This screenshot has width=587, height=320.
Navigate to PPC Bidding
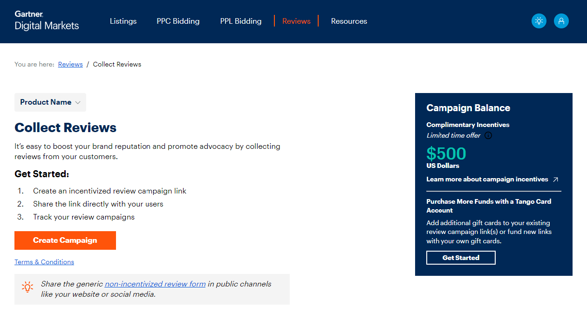pos(178,21)
